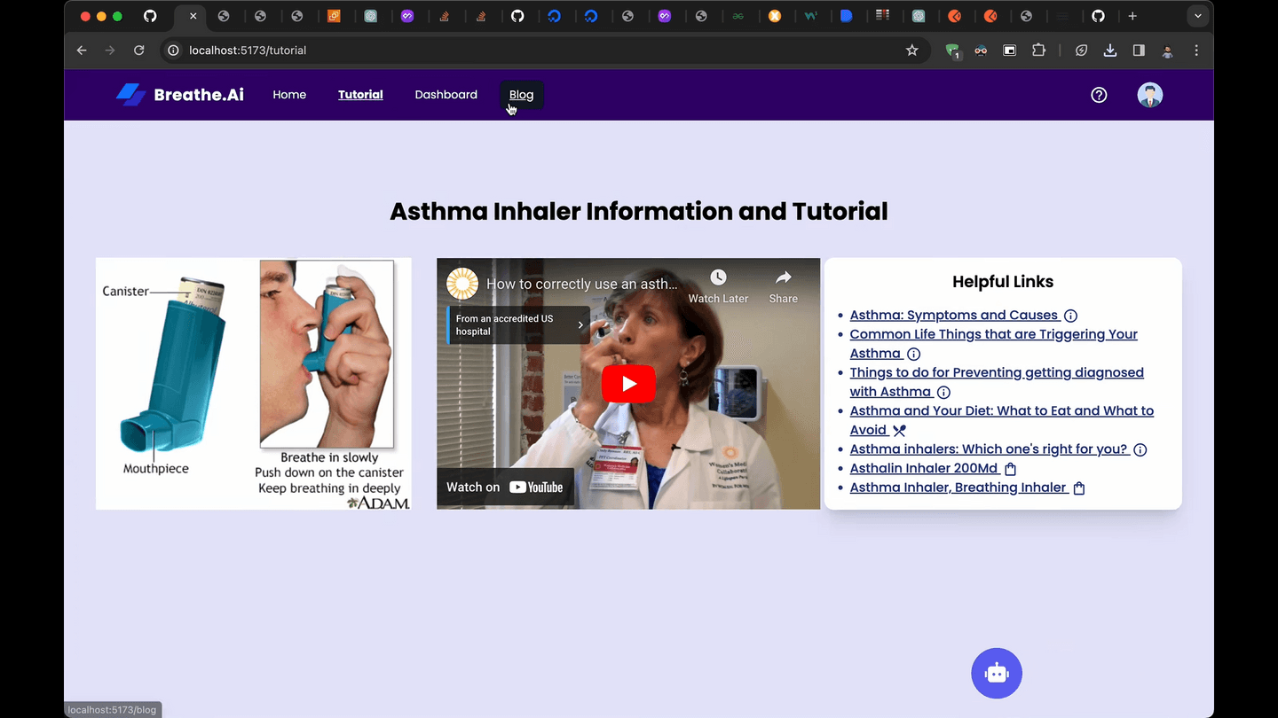Image resolution: width=1278 pixels, height=718 pixels.
Task: Close the active browser tab
Action: pyautogui.click(x=193, y=16)
